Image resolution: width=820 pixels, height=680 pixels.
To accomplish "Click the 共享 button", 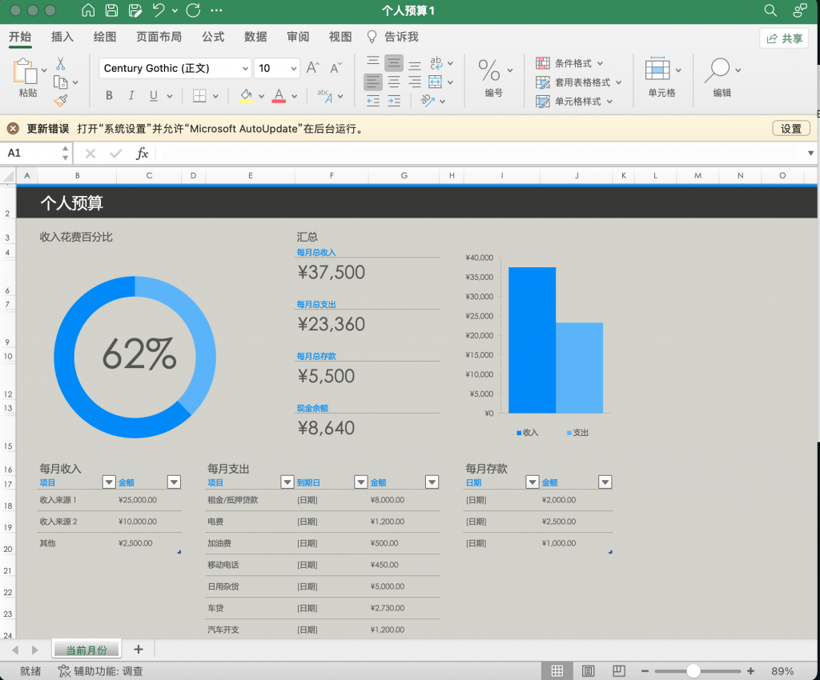I will [783, 38].
